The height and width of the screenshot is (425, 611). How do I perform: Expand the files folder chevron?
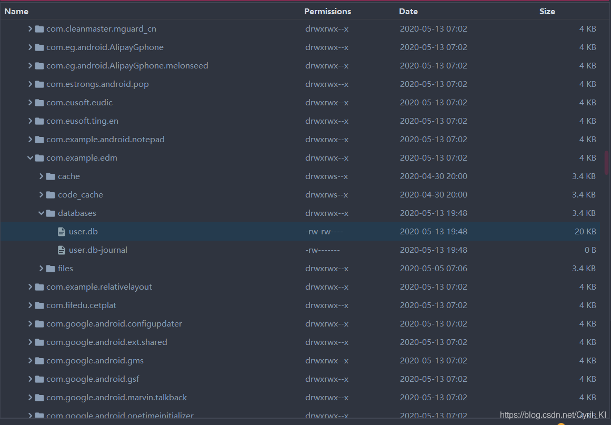(x=41, y=268)
